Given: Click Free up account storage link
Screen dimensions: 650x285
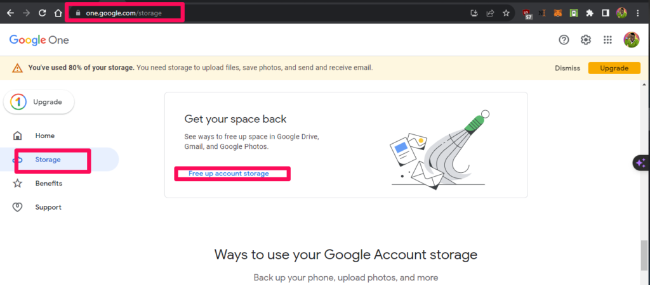Looking at the screenshot, I should coord(229,174).
